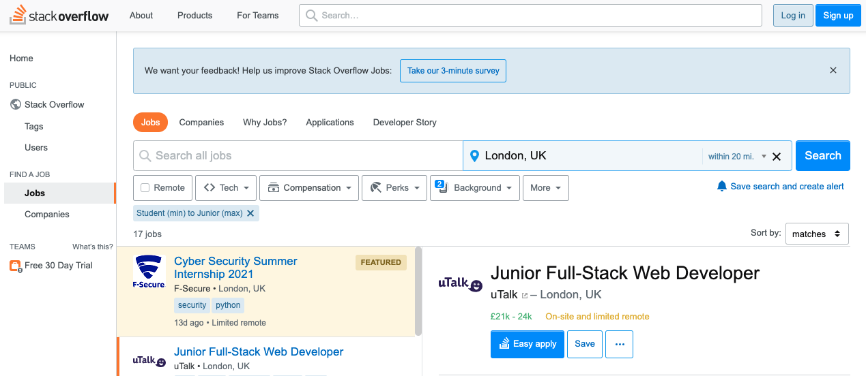Click the globe icon beside Stack Overflow

click(x=16, y=104)
